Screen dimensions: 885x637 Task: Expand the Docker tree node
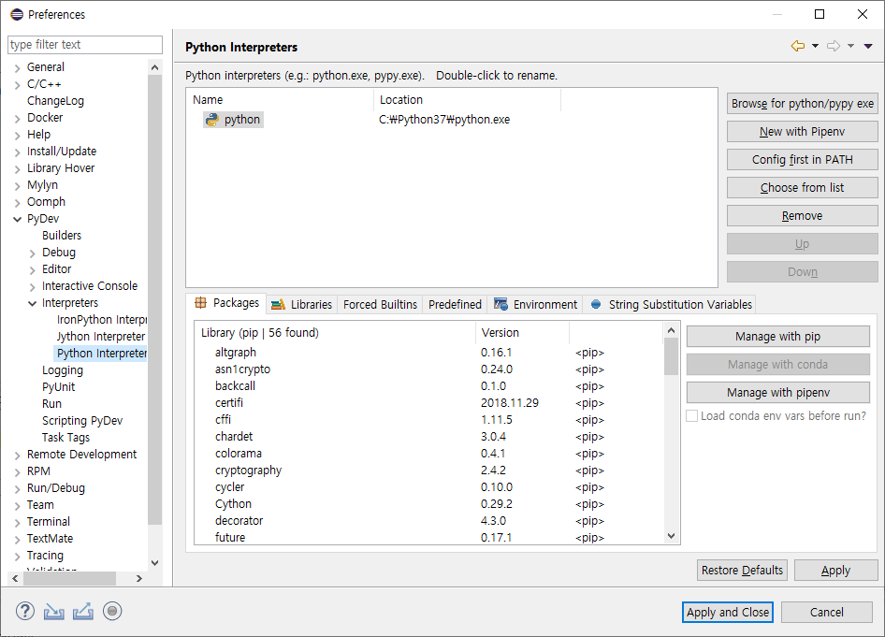[17, 119]
